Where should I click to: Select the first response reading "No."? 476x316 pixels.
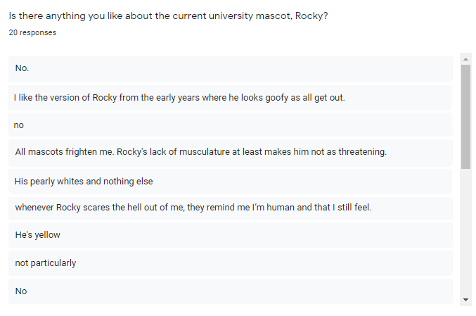pos(22,68)
